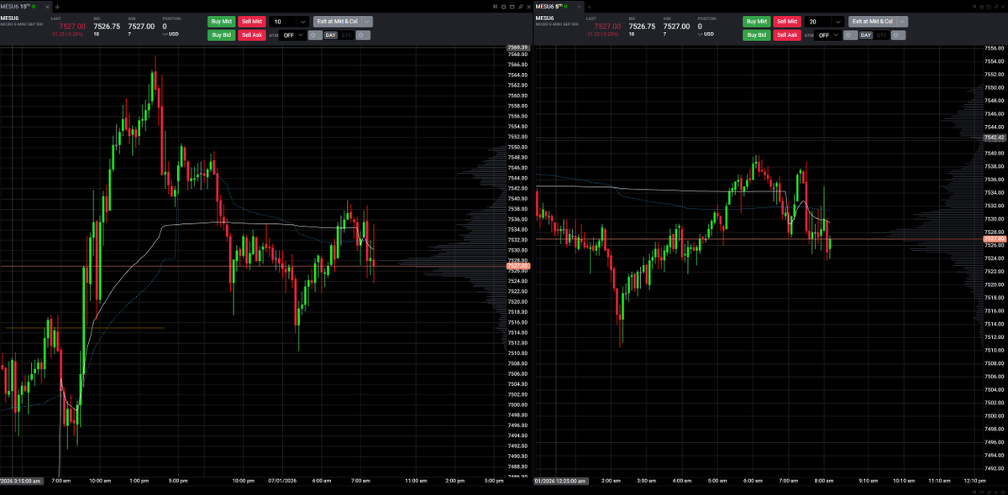
Task: Click the 7548.00 label on left price axis
Action: coord(517,157)
